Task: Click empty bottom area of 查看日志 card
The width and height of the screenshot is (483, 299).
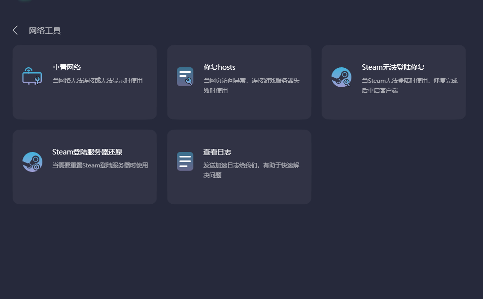Action: click(239, 192)
